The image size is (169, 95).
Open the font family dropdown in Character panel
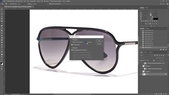point(145,11)
